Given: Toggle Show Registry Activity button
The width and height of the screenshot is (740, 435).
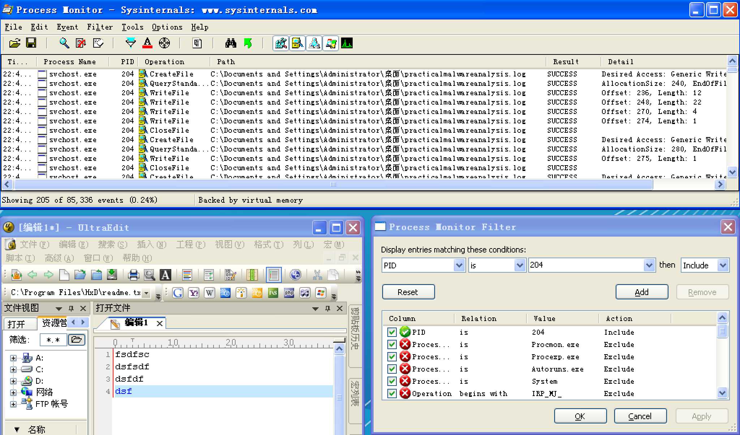Looking at the screenshot, I should coord(281,44).
